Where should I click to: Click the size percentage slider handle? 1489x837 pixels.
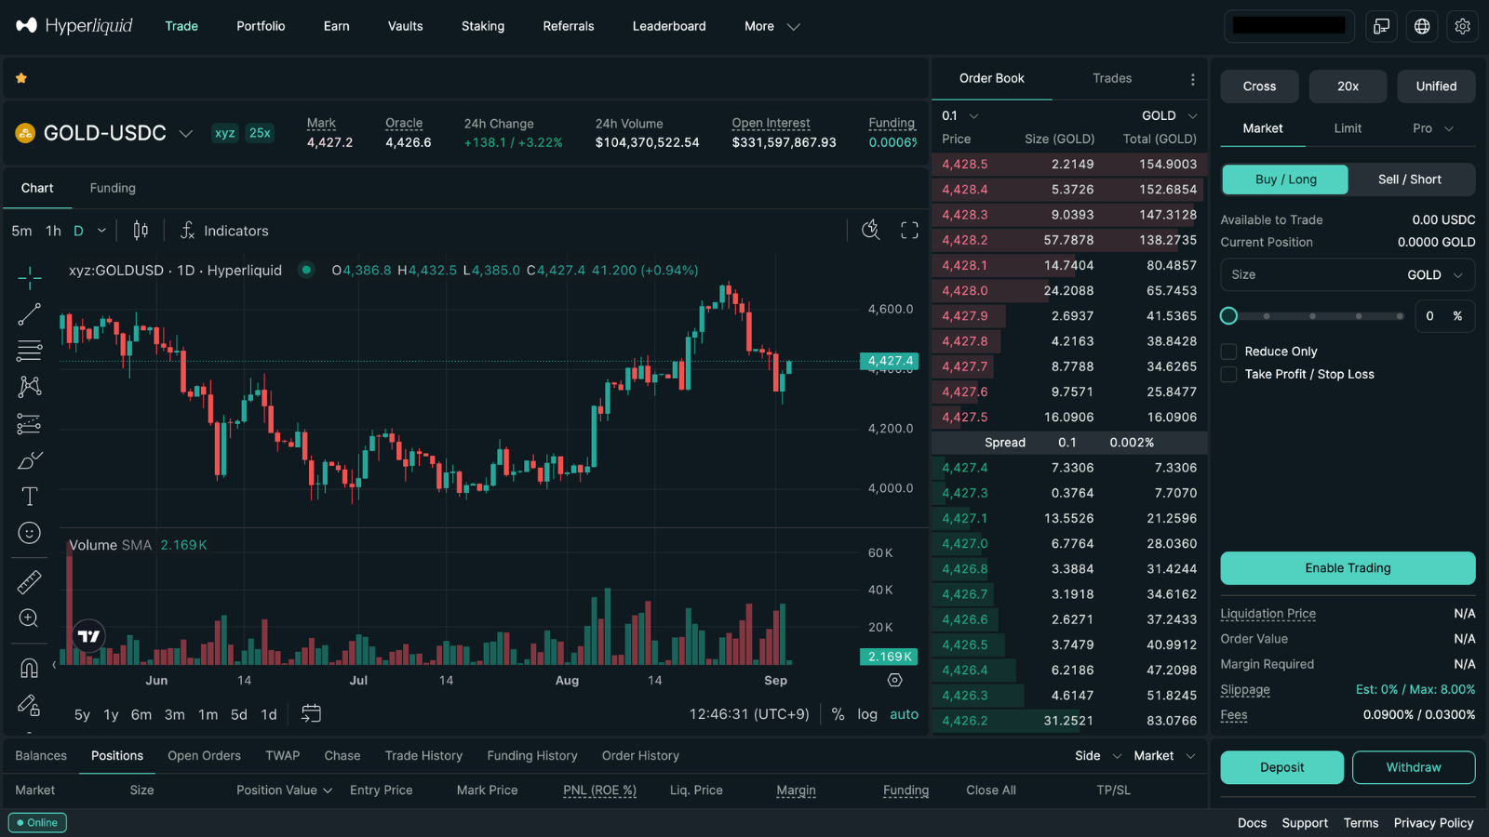pyautogui.click(x=1228, y=316)
